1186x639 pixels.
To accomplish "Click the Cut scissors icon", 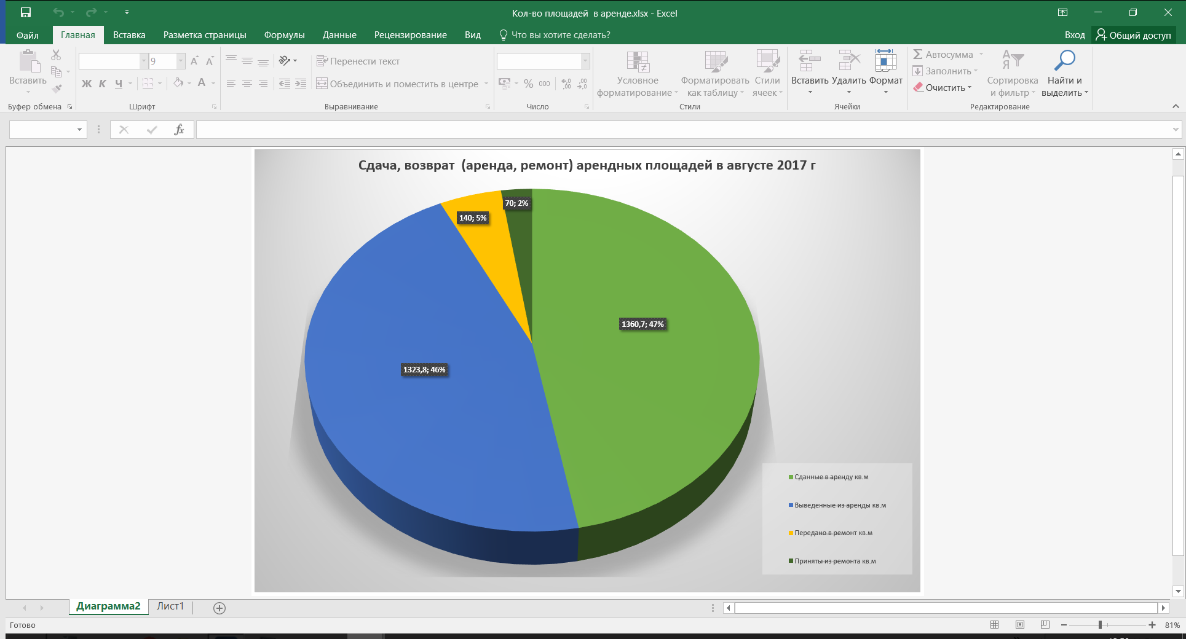I will pos(56,55).
